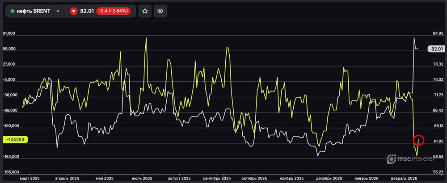Click the white 82.01 price label on right axis
Viewport: 447px width, 183px height.
[436, 49]
